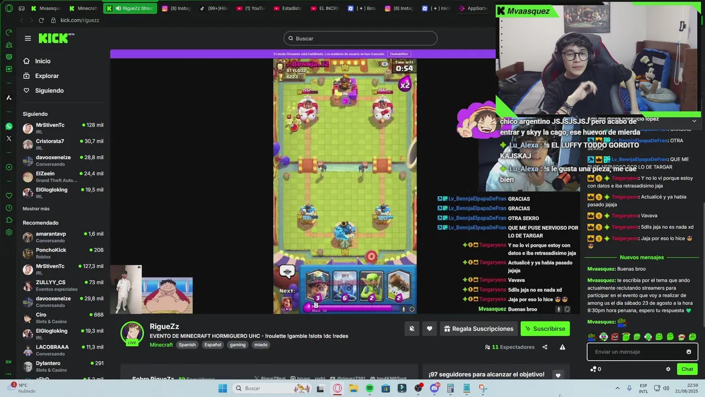Toggle microphone icon in system tray
Image resolution: width=705 pixels, height=397 pixels.
tap(630, 388)
